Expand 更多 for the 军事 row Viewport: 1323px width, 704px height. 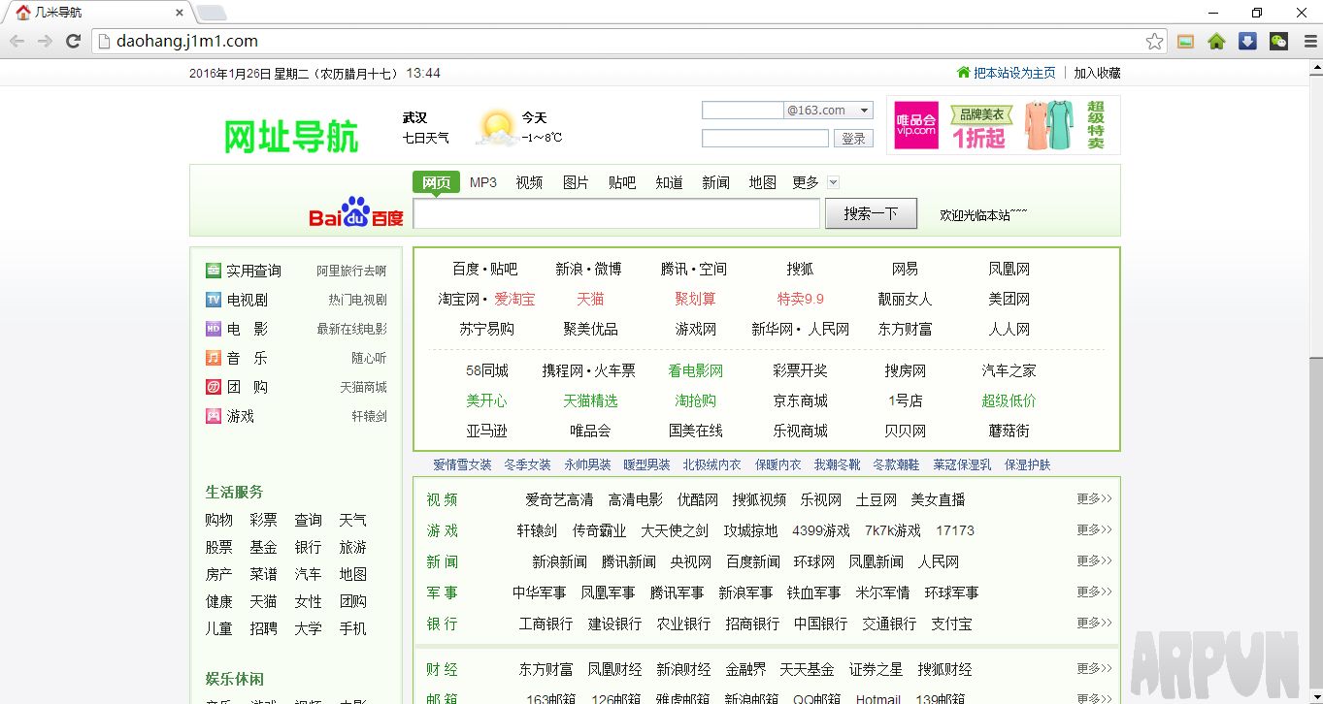pyautogui.click(x=1094, y=592)
